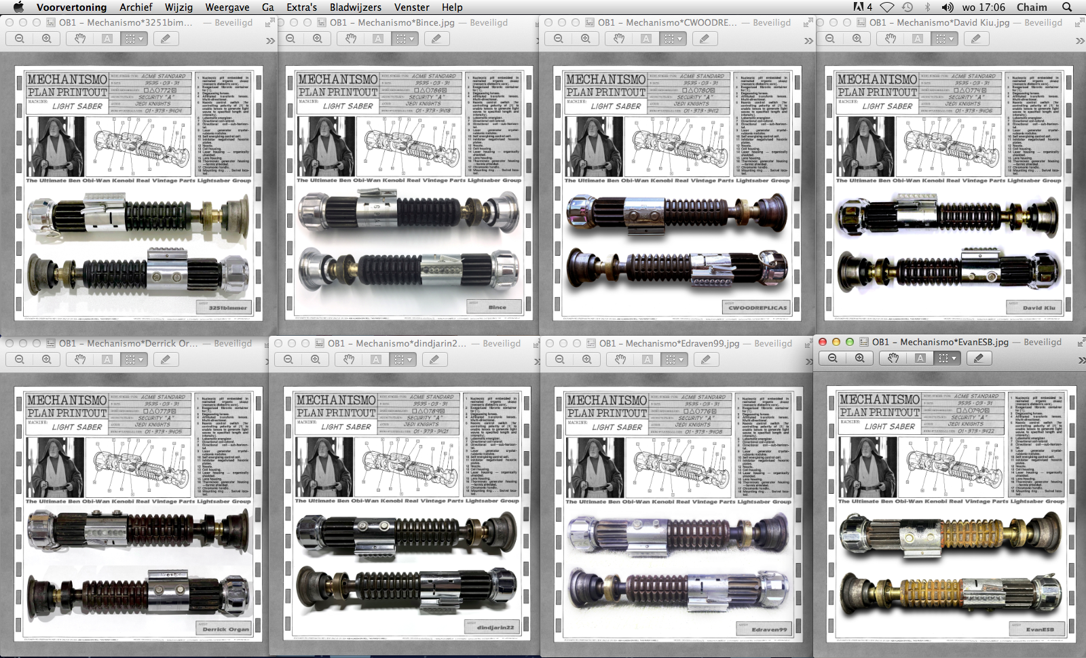Zoom in on the David Kiu.jpg window
This screenshot has width=1086, height=658.
[x=857, y=39]
